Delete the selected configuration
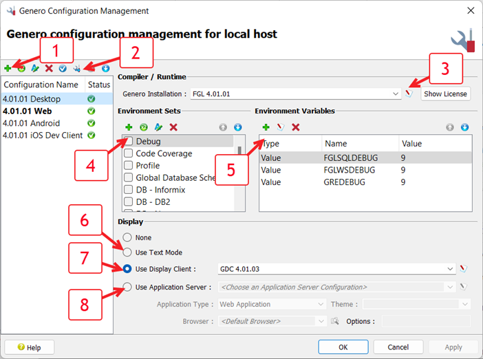This screenshot has height=359, width=483. (49, 68)
